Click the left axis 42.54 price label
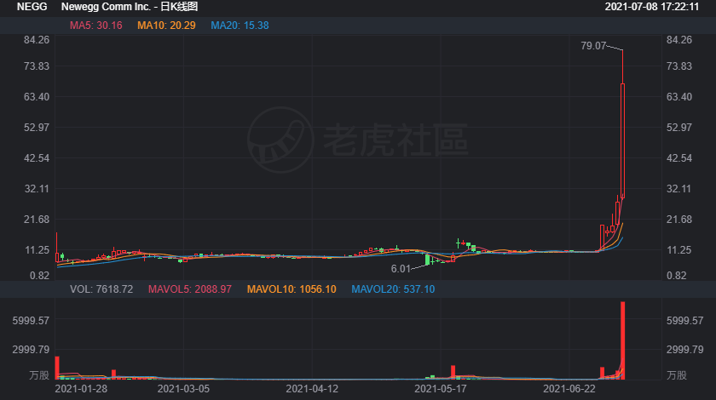716x400 pixels. 37,158
